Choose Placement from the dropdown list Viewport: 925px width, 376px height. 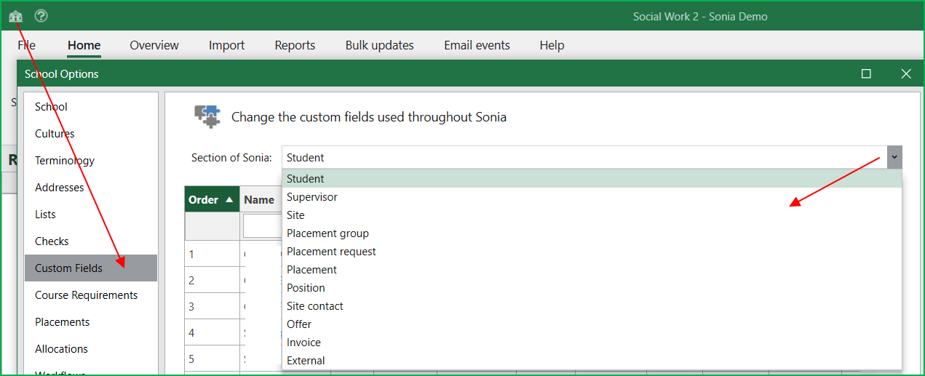point(592,270)
